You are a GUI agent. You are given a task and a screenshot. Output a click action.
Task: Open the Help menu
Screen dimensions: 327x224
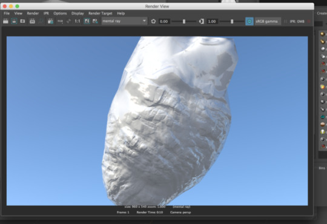point(121,13)
